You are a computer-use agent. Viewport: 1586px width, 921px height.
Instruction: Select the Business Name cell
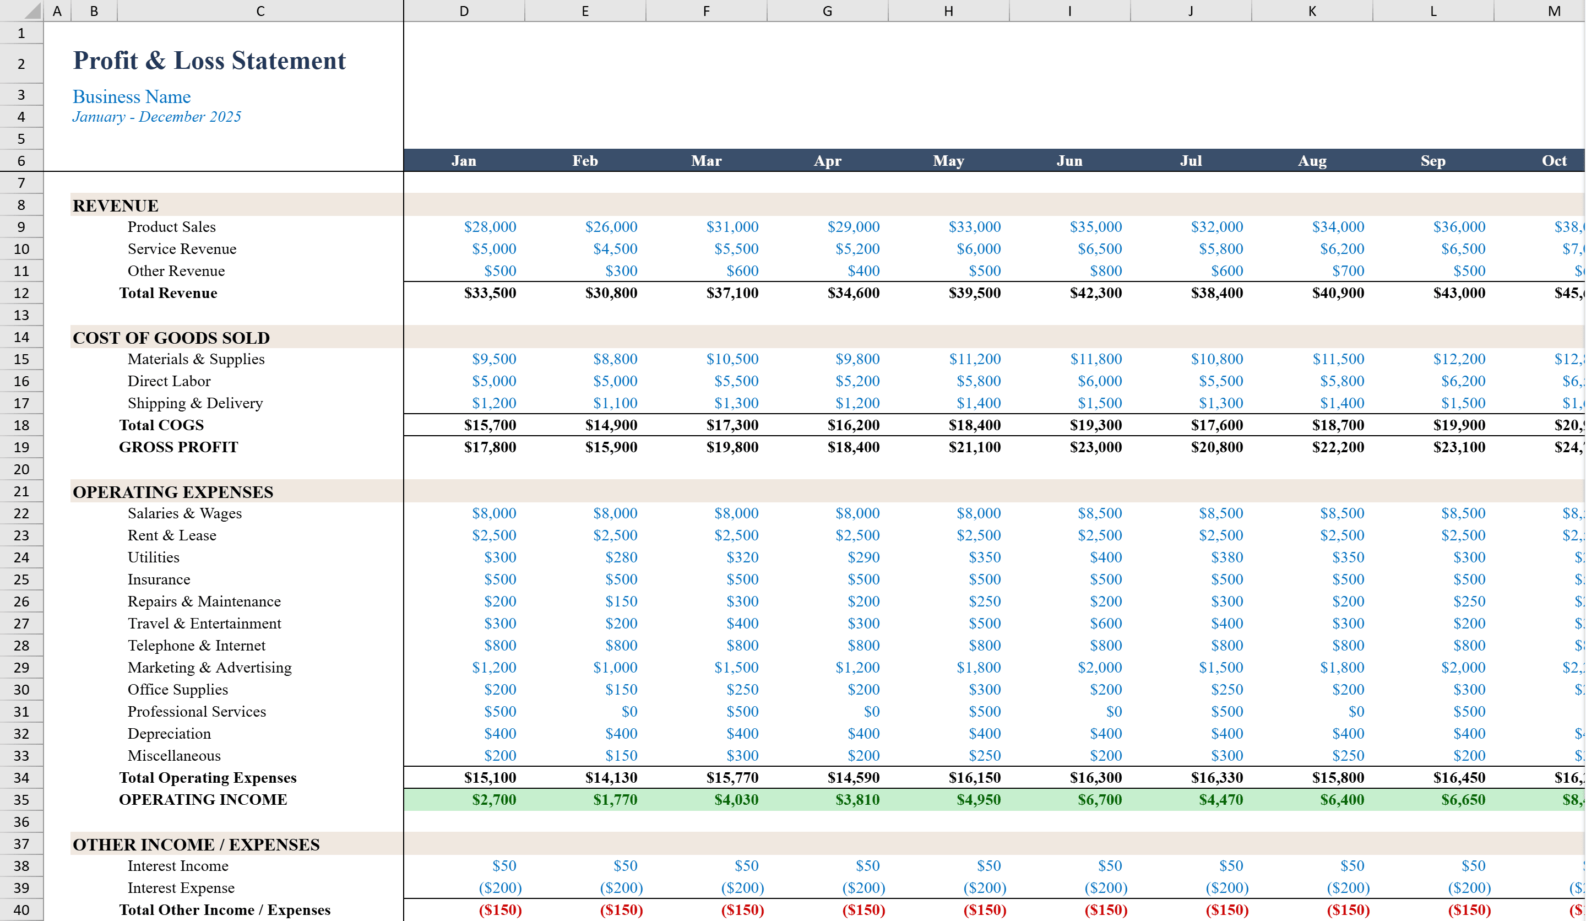(x=132, y=96)
